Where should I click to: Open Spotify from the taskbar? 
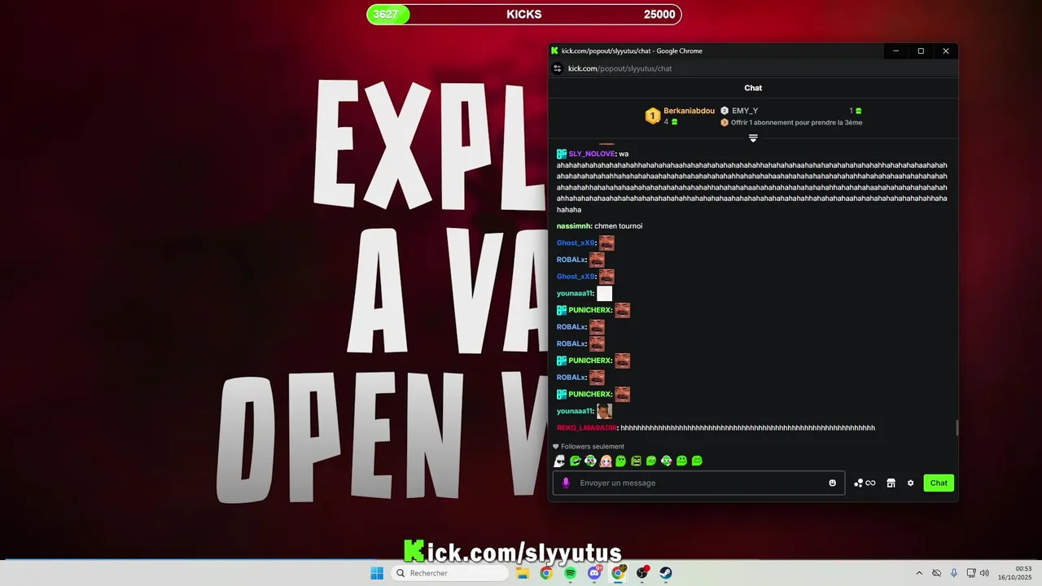[x=570, y=573]
